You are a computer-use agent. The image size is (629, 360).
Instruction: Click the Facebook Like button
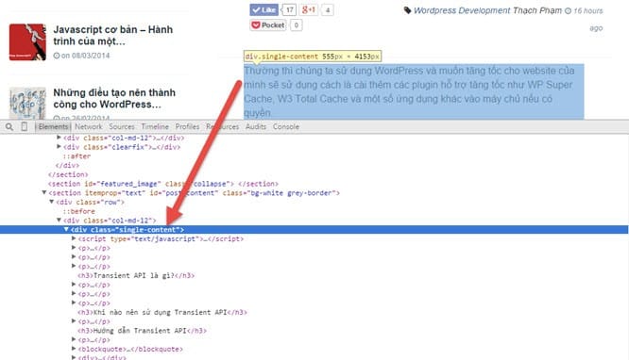263,10
